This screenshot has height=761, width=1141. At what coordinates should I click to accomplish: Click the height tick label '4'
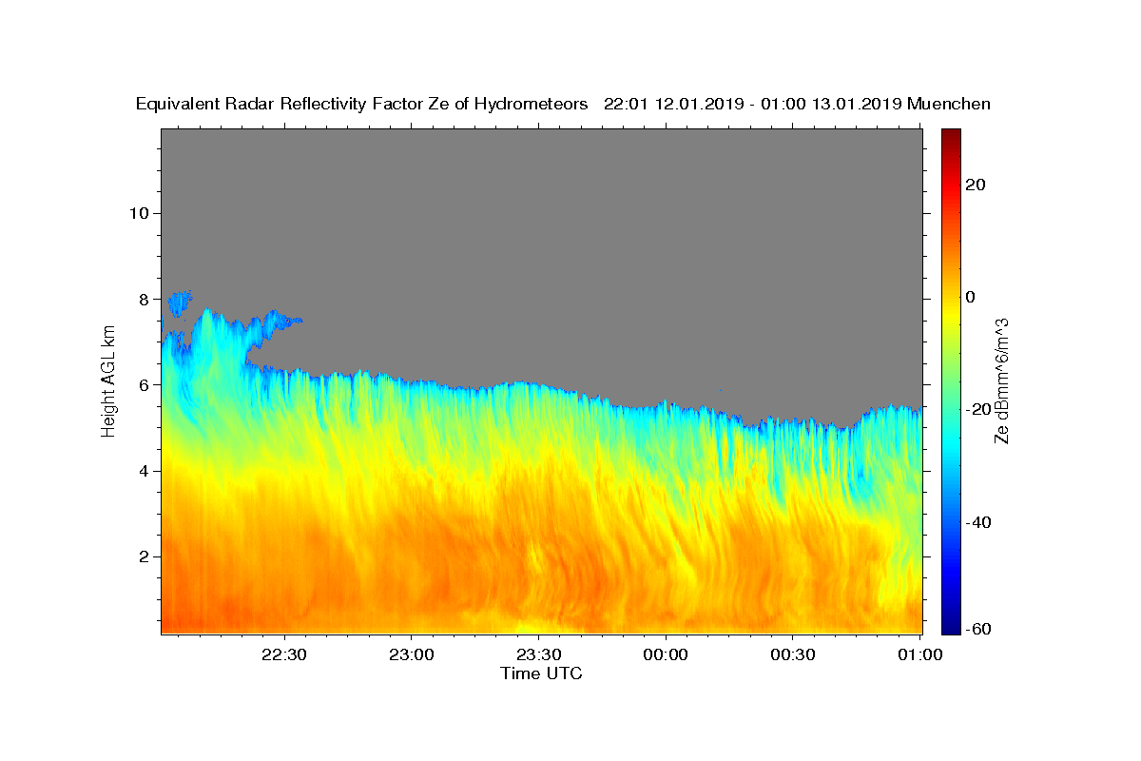142,471
